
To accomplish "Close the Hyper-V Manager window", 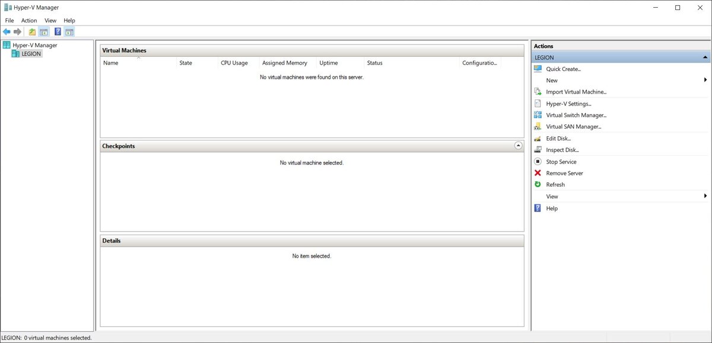I will (x=699, y=8).
